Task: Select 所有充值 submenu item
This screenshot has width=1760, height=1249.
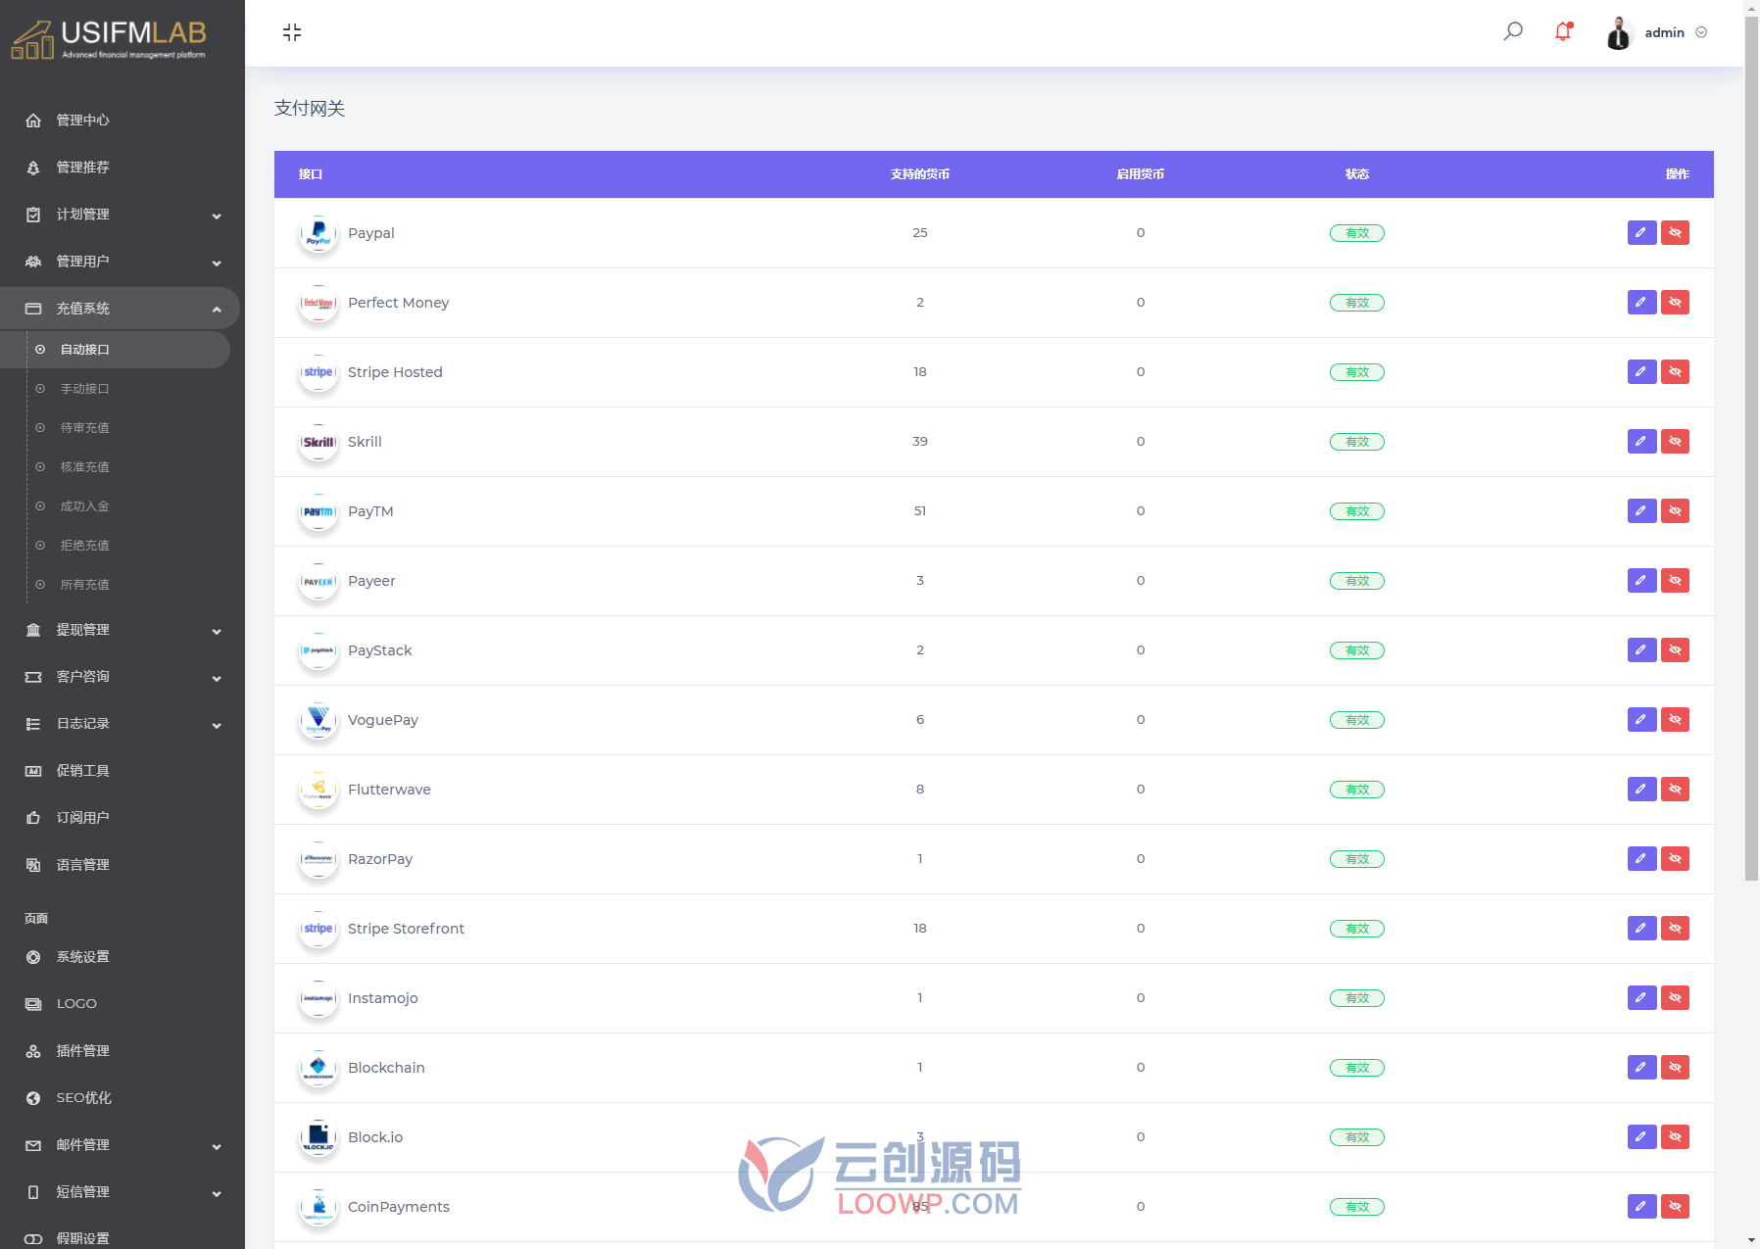Action: pyautogui.click(x=115, y=585)
